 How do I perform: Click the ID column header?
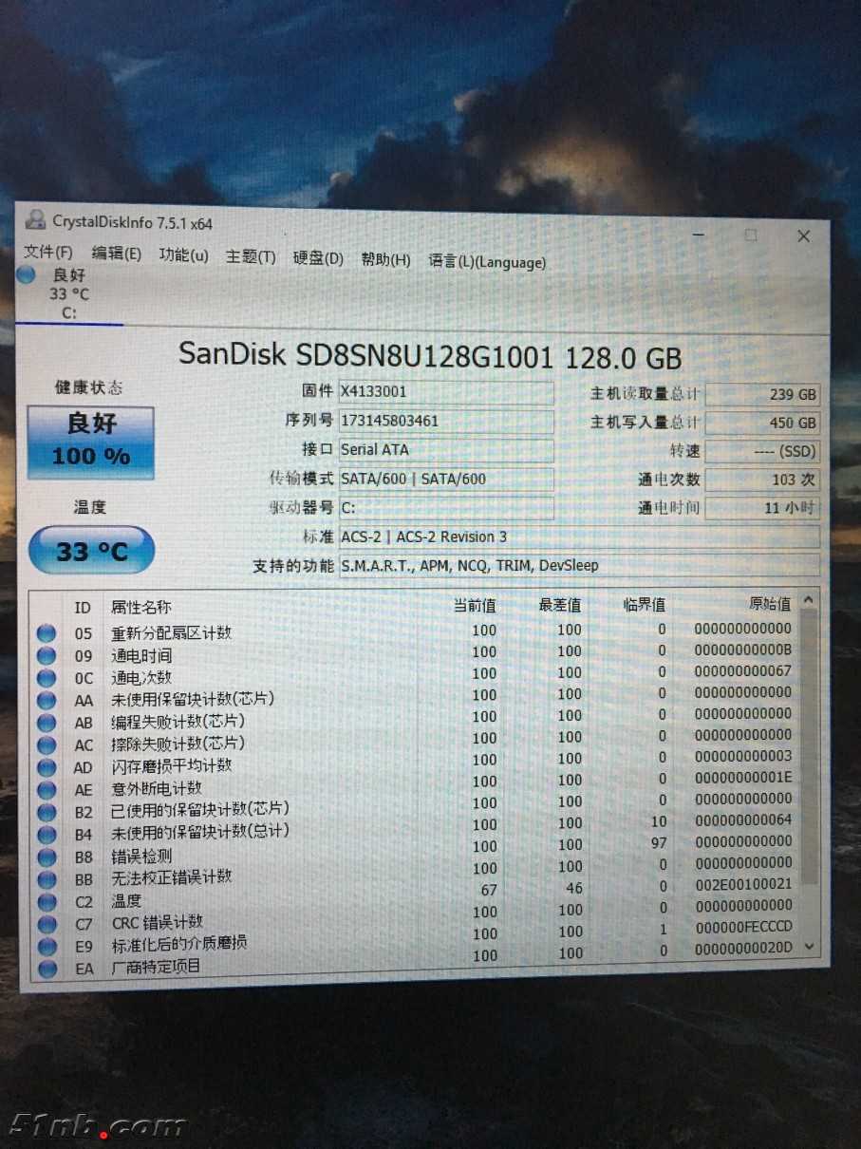[x=83, y=607]
